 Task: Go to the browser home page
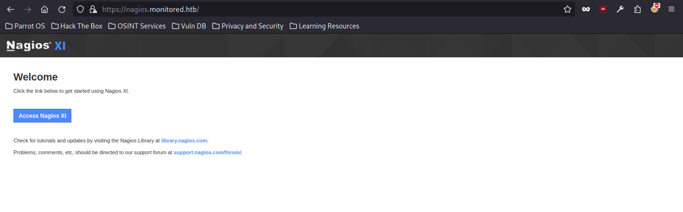pyautogui.click(x=45, y=9)
